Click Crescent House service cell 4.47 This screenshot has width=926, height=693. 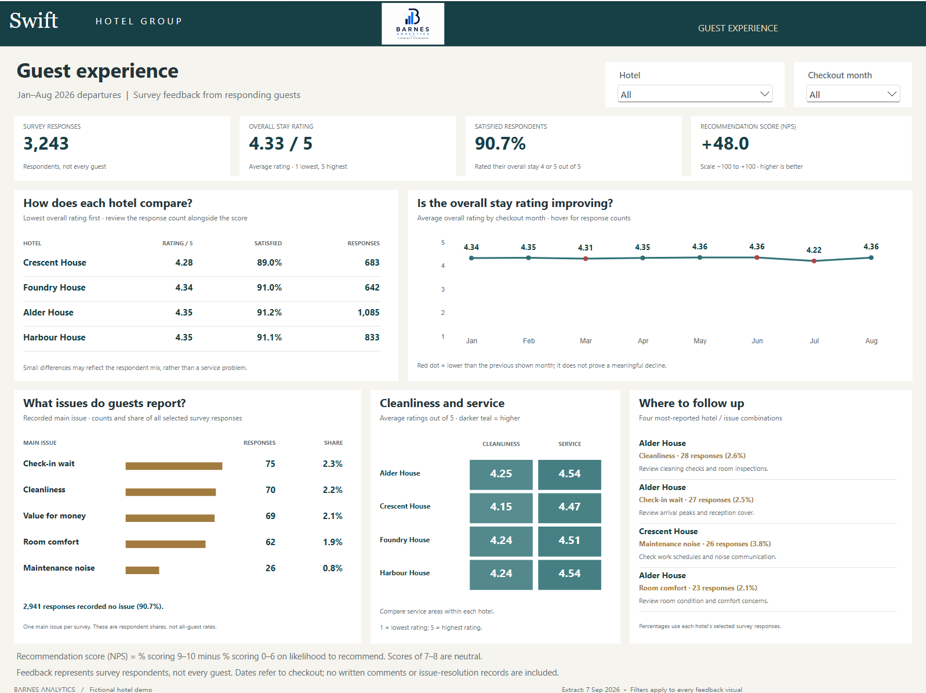[569, 507]
